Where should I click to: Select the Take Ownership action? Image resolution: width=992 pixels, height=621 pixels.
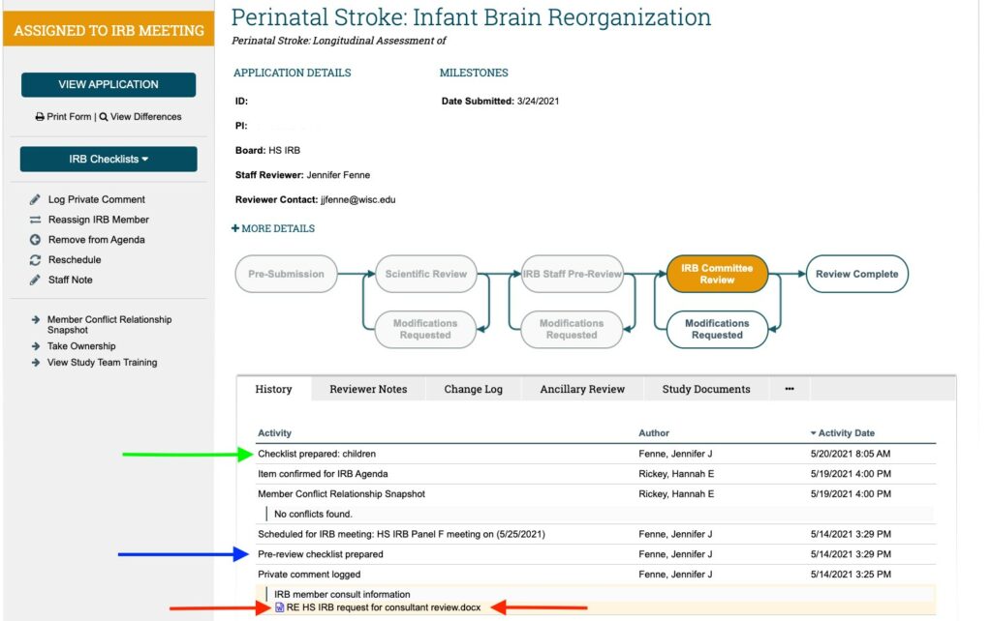pos(81,346)
